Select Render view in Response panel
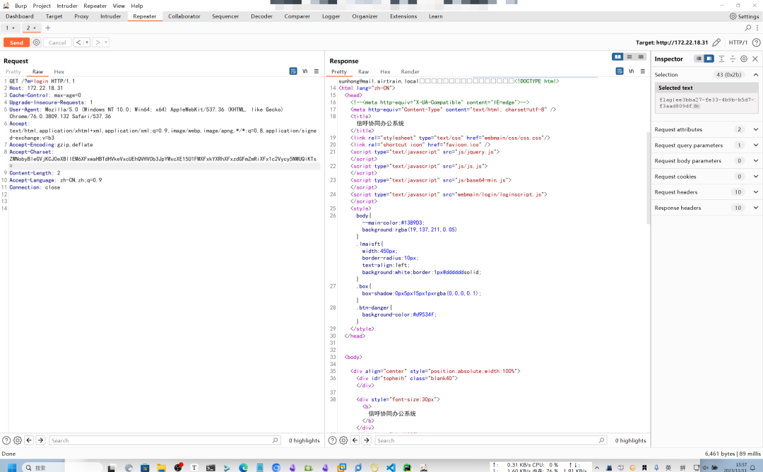The width and height of the screenshot is (763, 472). (410, 71)
